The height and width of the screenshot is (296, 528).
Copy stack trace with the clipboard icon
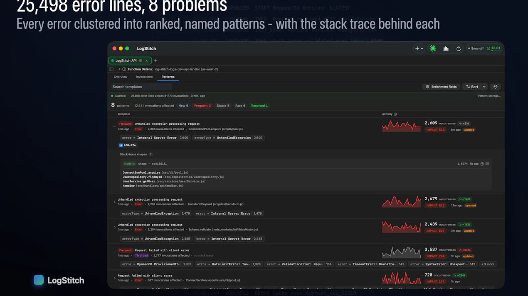[x=482, y=164]
